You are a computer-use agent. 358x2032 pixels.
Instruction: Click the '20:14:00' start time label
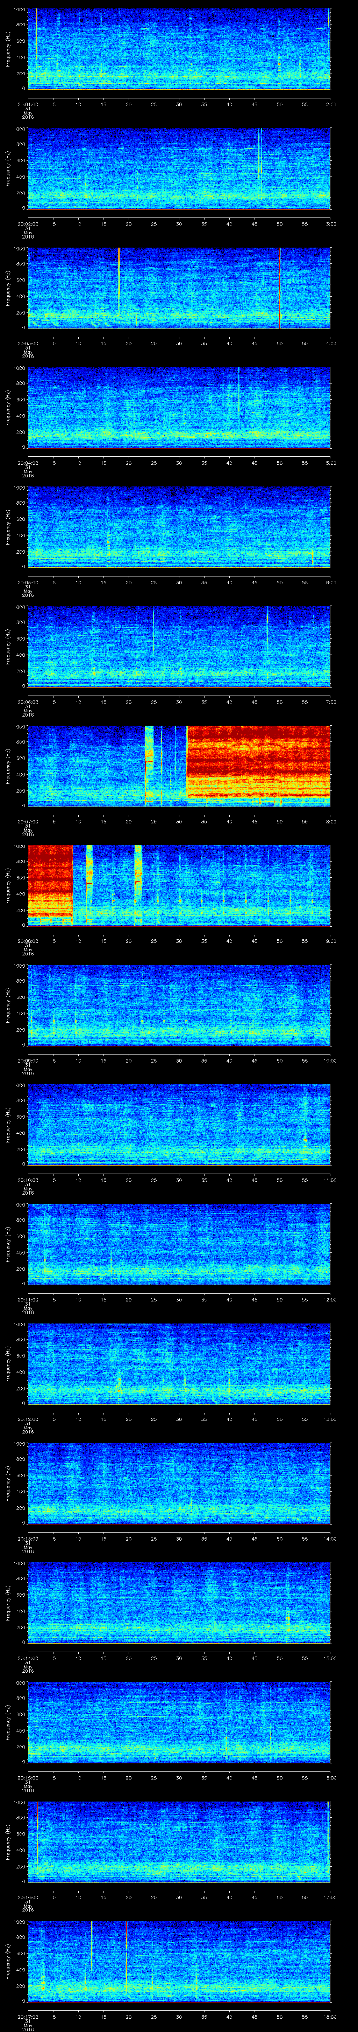(x=28, y=1657)
